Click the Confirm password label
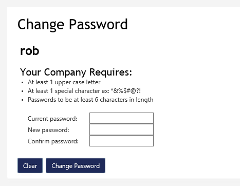The image size is (240, 186). pyautogui.click(x=53, y=141)
